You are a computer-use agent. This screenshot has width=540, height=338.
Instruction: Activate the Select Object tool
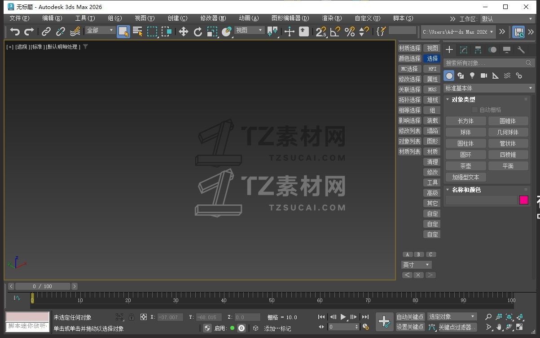click(123, 31)
